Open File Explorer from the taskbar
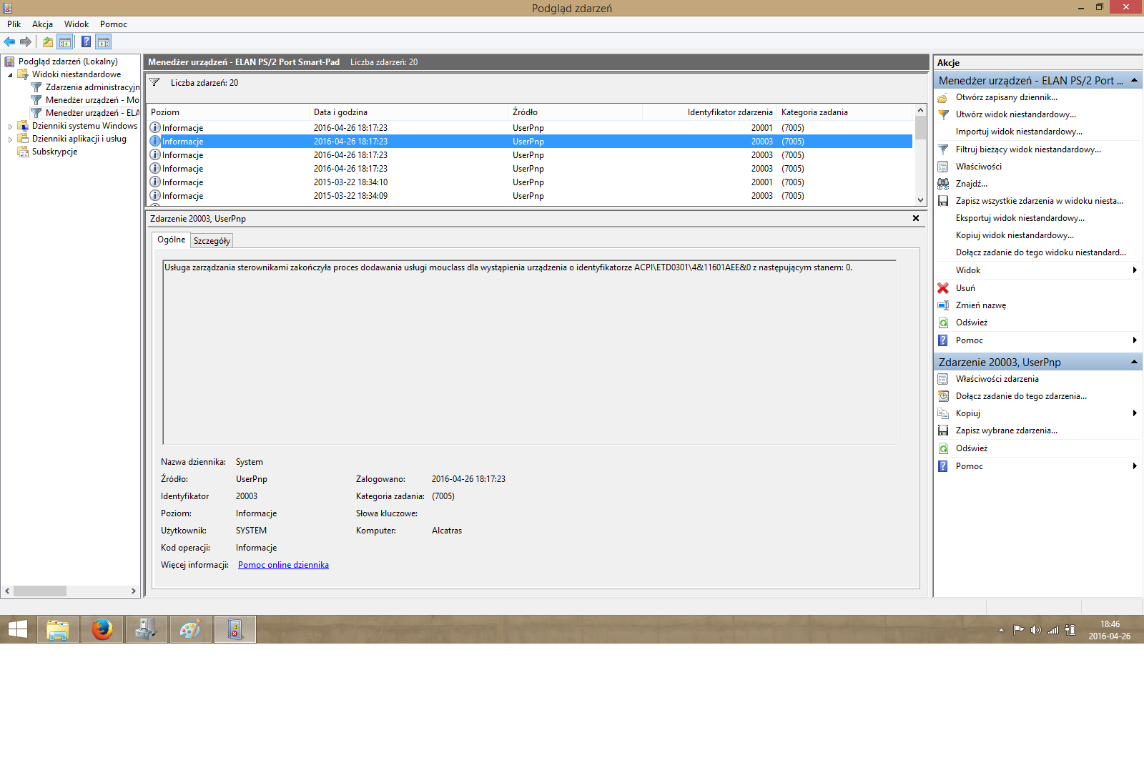Viewport: 1144px width, 778px height. point(58,629)
